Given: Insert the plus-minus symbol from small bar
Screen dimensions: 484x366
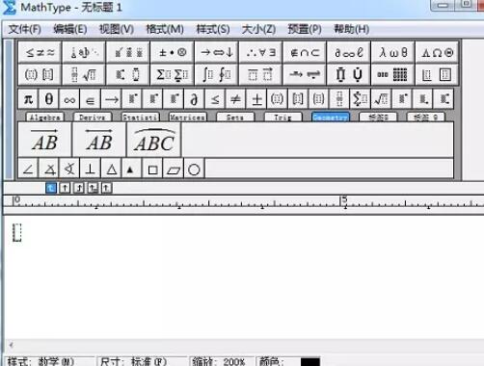Looking at the screenshot, I should (x=256, y=99).
